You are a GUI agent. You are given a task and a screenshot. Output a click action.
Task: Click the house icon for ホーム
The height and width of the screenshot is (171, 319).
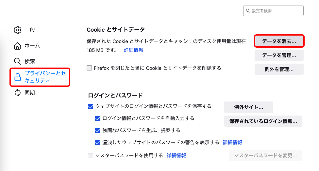(18, 46)
